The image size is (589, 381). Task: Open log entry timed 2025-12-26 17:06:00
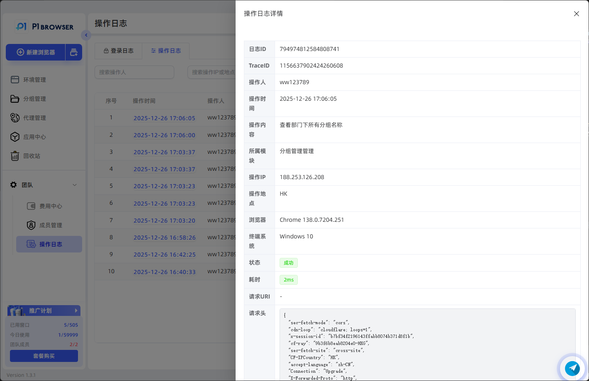tap(164, 135)
